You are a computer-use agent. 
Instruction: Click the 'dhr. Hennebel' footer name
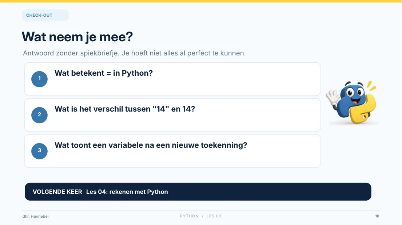coord(35,216)
